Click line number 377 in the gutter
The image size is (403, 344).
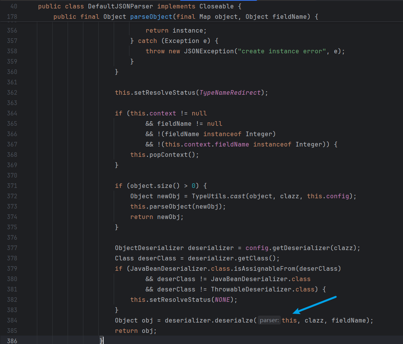pos(12,248)
